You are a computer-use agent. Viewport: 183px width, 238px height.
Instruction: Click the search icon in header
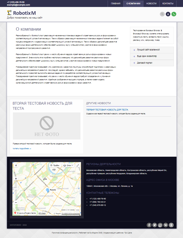click(x=162, y=14)
